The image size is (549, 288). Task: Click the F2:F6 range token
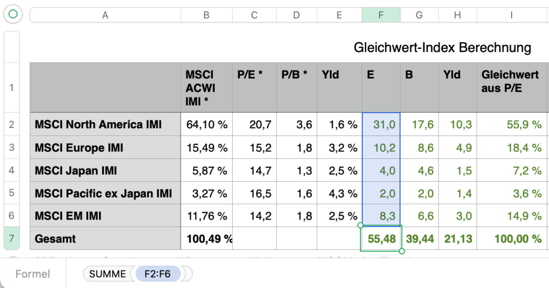pyautogui.click(x=159, y=274)
